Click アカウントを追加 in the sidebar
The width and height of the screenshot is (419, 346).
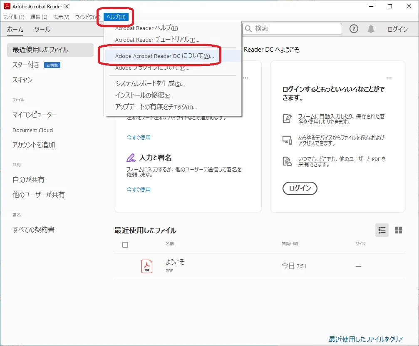34,145
